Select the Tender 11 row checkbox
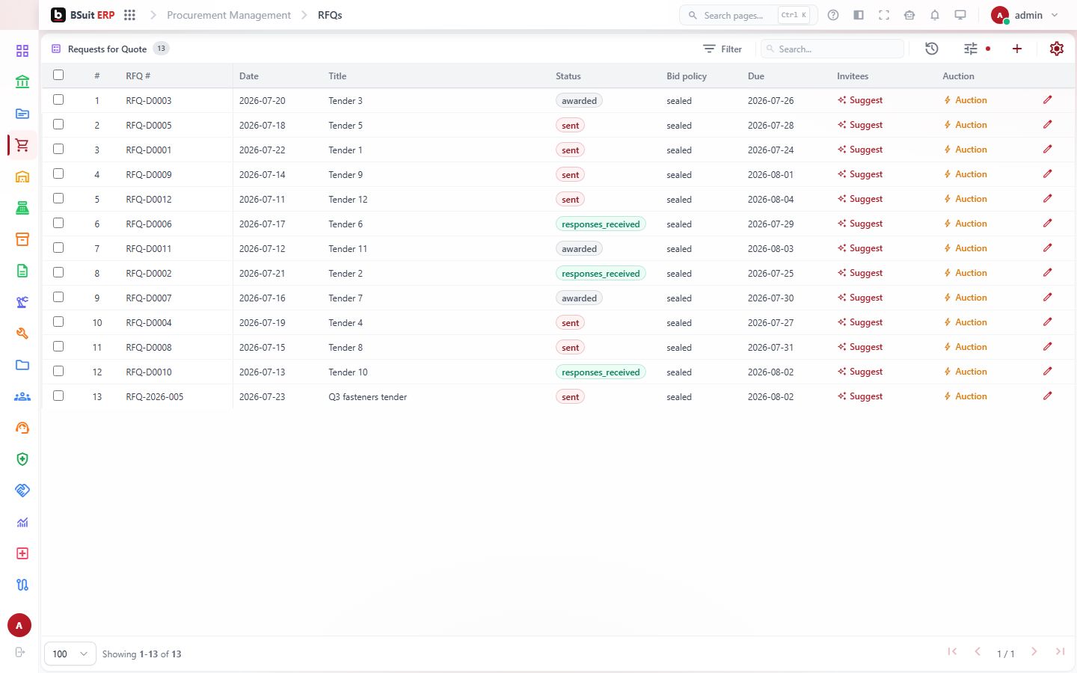Image resolution: width=1077 pixels, height=673 pixels. [58, 248]
